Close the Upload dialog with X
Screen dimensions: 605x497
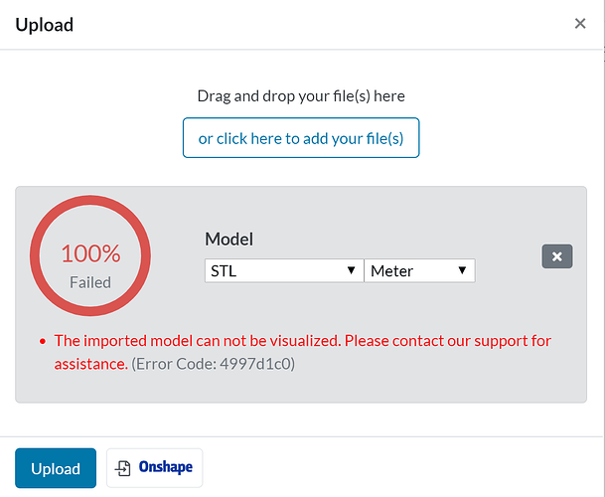coord(580,24)
